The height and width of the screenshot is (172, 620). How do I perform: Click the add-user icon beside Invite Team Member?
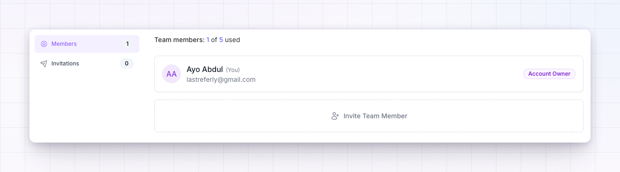335,116
